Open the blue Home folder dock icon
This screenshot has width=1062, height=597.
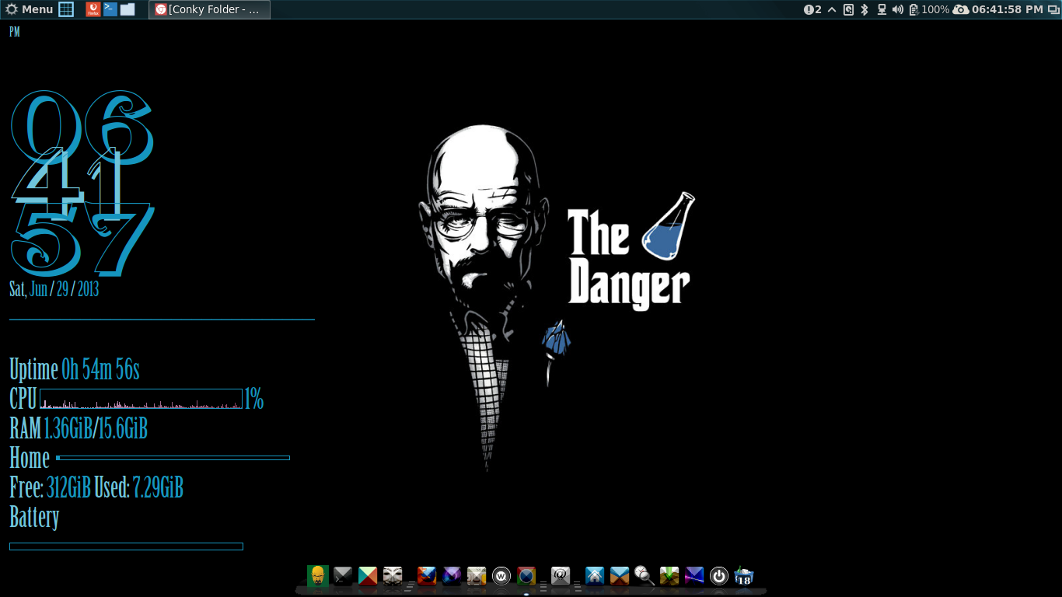point(595,576)
